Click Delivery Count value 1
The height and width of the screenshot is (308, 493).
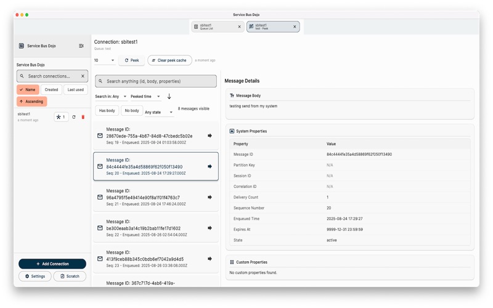click(328, 197)
